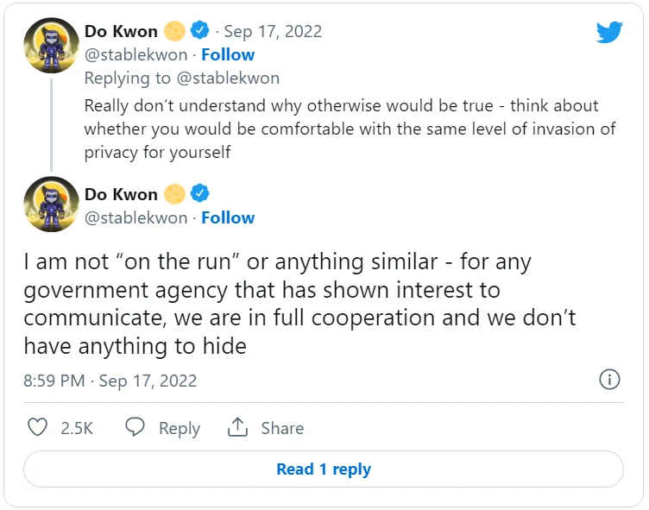Click the Reply speech bubble icon
Screen dimensions: 649x510
135,427
